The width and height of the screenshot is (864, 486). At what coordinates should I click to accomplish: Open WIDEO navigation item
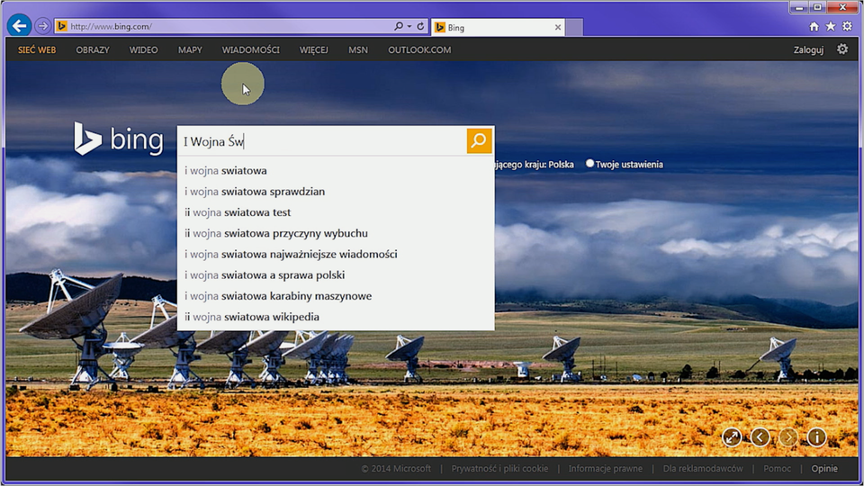click(x=143, y=49)
